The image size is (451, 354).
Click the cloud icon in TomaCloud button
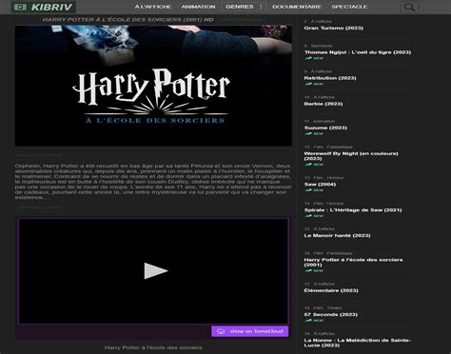pyautogui.click(x=221, y=331)
